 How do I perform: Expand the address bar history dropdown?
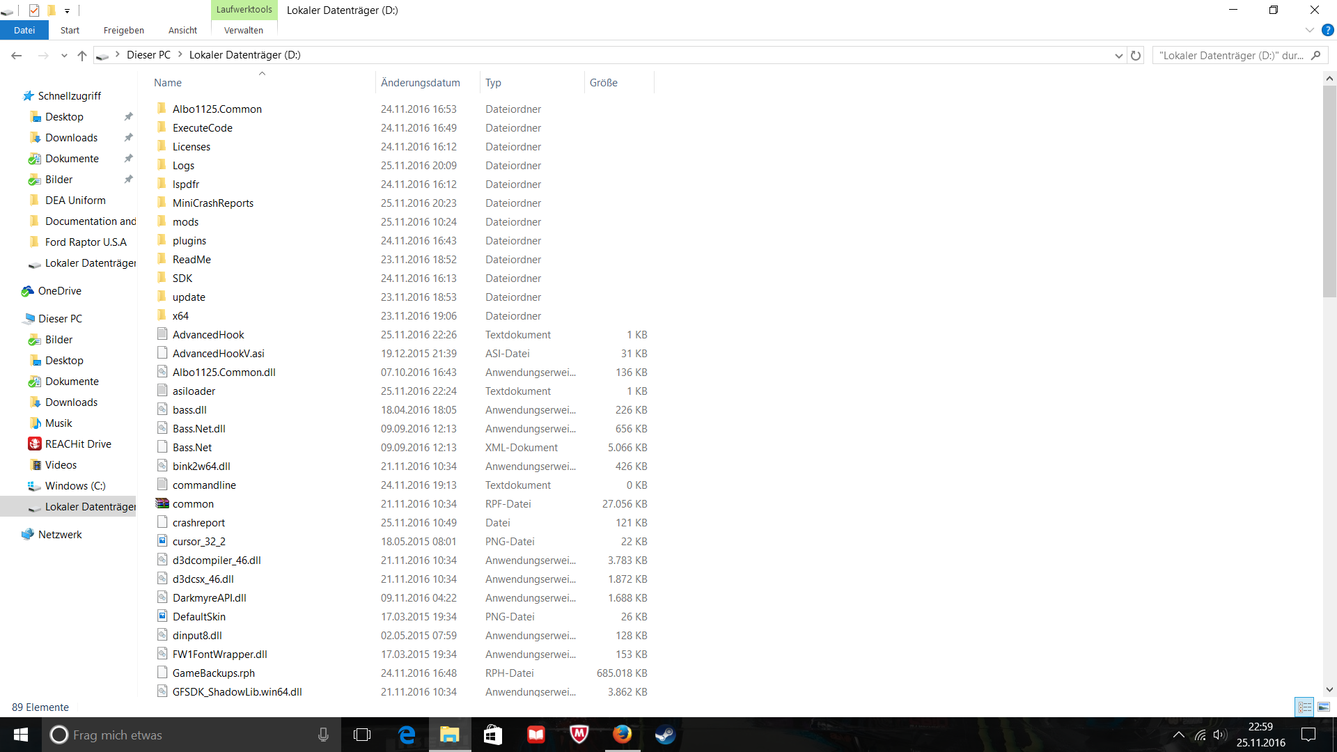(1118, 56)
